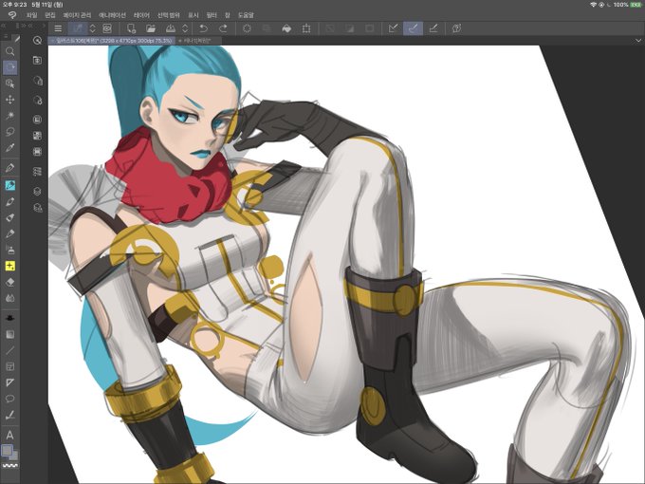The image size is (645, 484).
Task: Expand palette dock with right arrow
Action: tap(44, 26)
